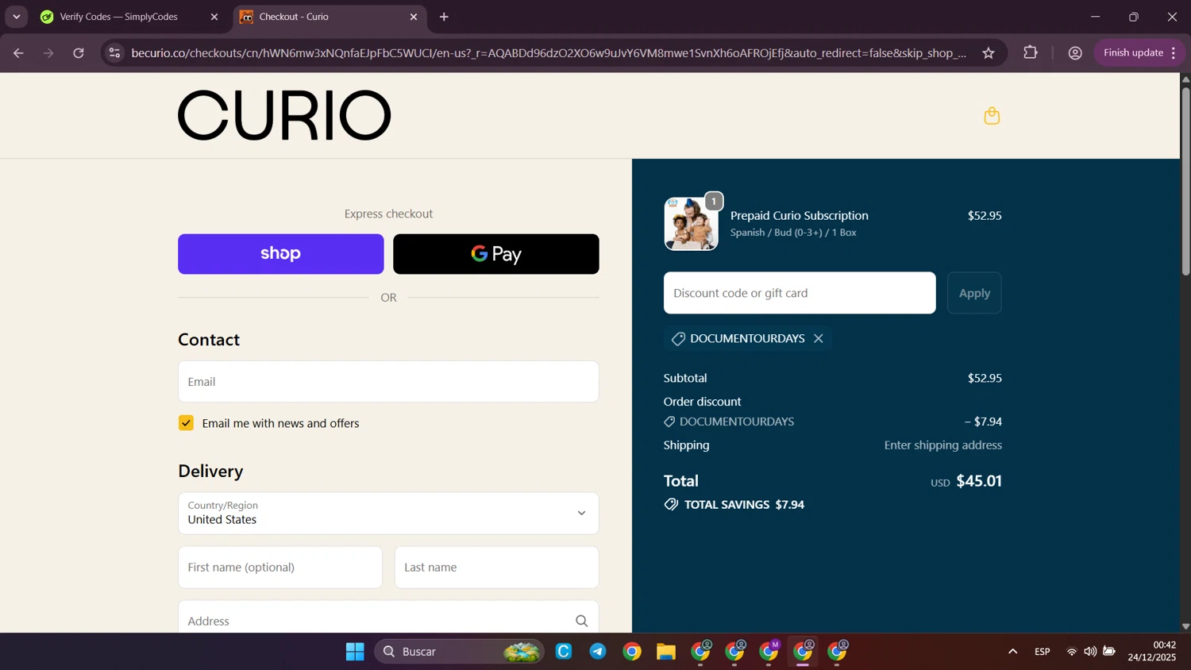Open the blue C app in taskbar
Screen dimensions: 1191x670
[x=564, y=652]
